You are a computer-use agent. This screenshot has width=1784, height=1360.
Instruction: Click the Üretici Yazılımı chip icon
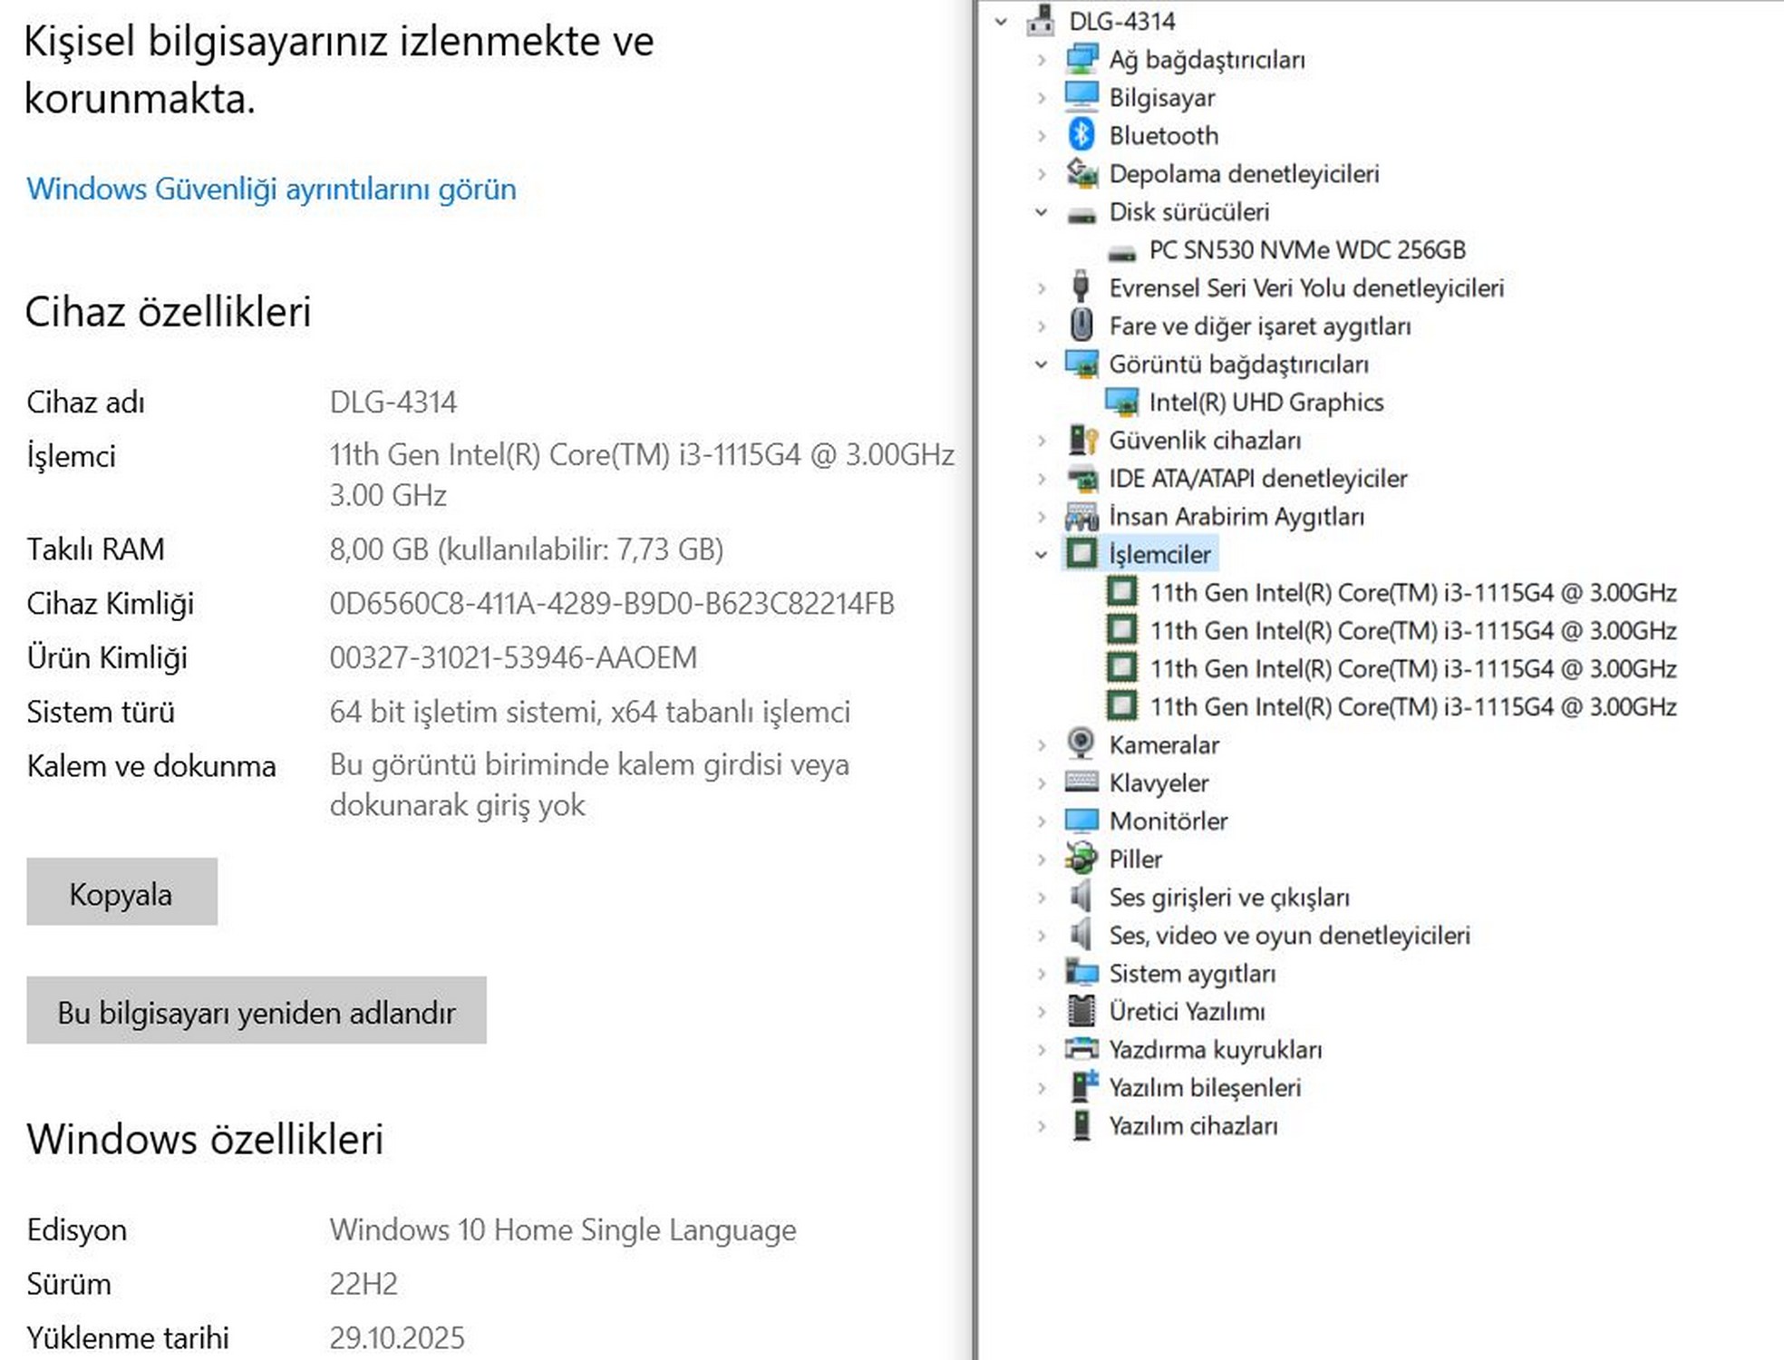tap(1081, 1011)
